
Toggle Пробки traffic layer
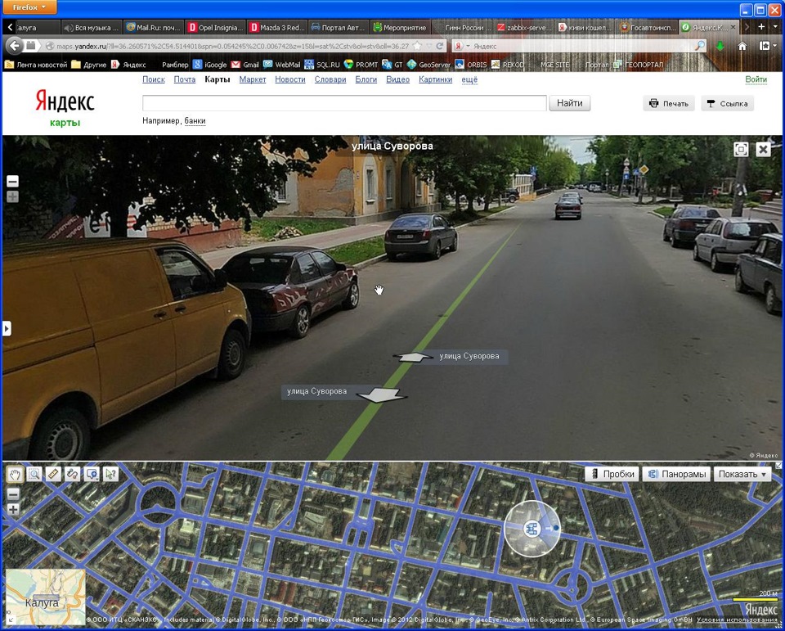pyautogui.click(x=612, y=474)
